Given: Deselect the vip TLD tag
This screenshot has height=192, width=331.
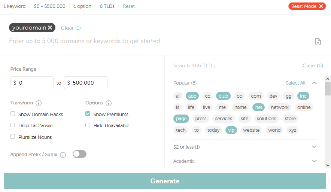Looking at the screenshot, I should pyautogui.click(x=231, y=130).
